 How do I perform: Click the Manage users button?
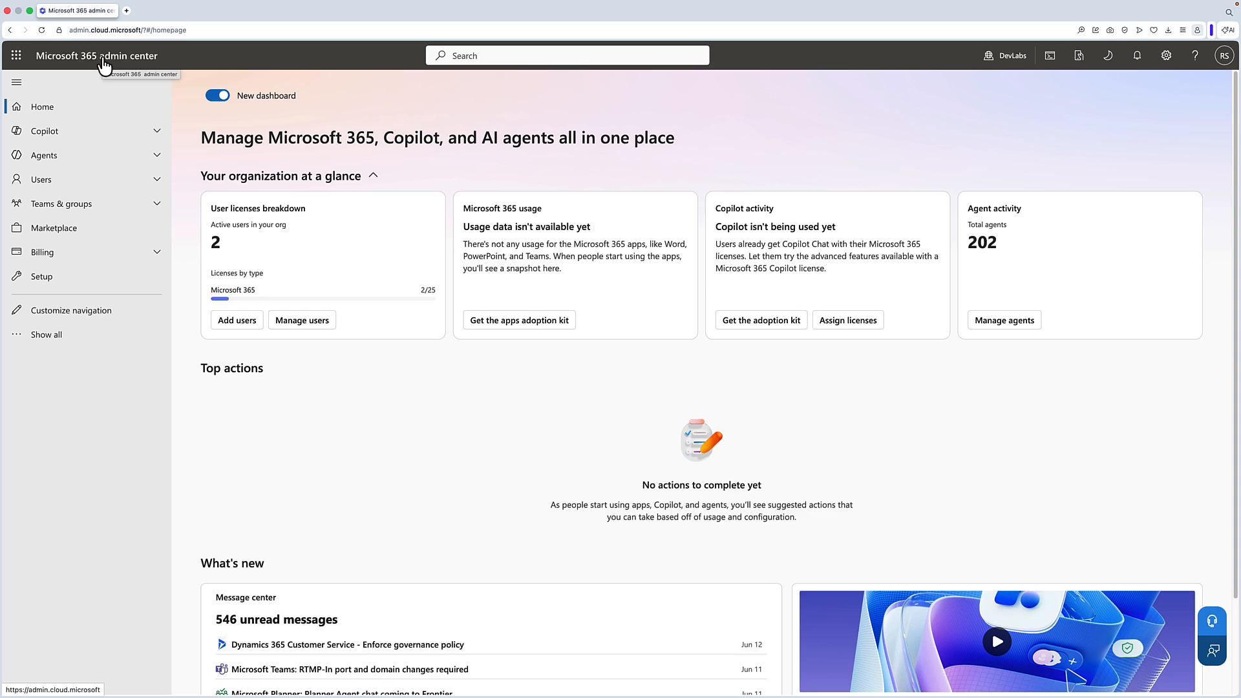(302, 320)
